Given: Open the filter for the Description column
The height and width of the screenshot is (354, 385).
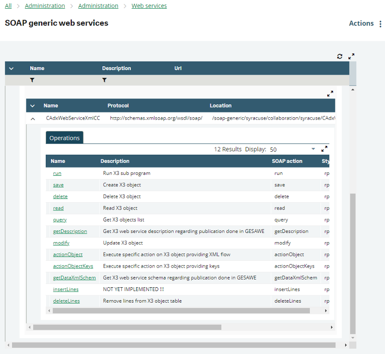Looking at the screenshot, I should click(x=104, y=80).
